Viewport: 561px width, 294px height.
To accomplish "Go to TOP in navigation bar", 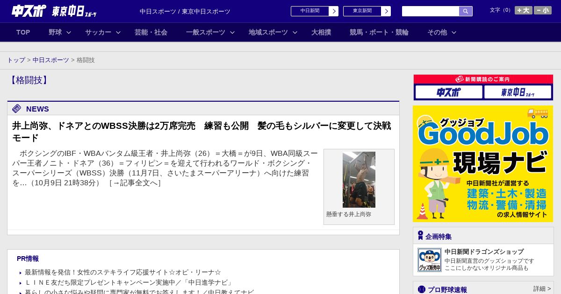I will coord(23,32).
